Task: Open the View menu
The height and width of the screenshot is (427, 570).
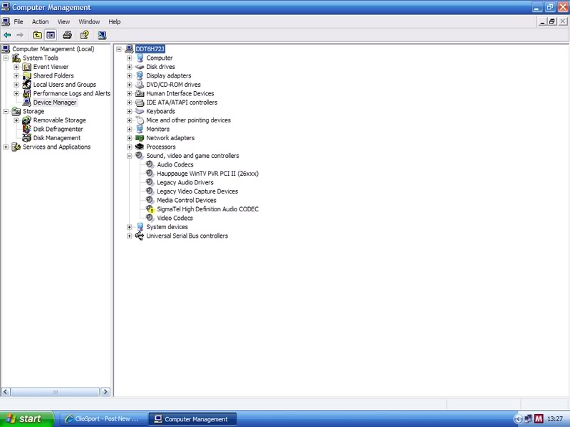Action: (x=63, y=22)
